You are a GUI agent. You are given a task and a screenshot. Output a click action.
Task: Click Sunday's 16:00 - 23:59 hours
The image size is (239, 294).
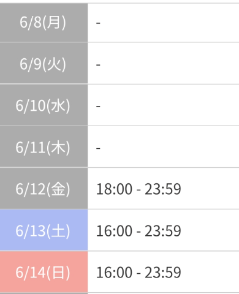[138, 273]
